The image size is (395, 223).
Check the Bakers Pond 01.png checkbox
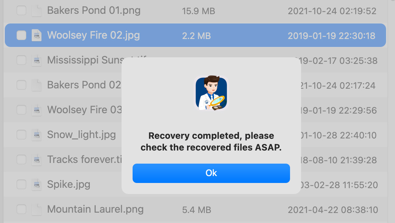[x=21, y=11]
